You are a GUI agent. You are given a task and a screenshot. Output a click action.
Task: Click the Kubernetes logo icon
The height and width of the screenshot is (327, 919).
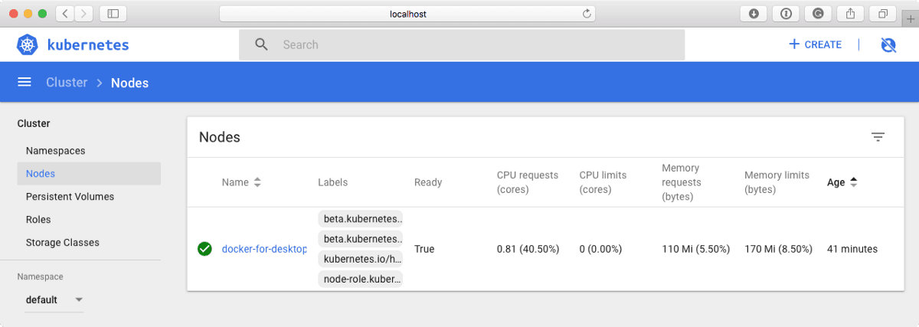pyautogui.click(x=28, y=45)
